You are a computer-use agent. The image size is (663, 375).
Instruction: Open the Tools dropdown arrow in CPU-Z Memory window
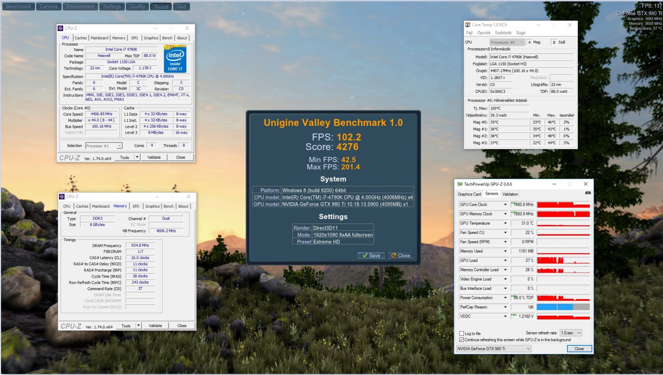point(138,326)
